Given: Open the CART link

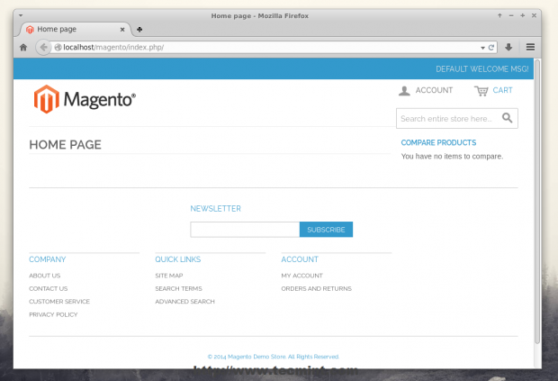Looking at the screenshot, I should [502, 90].
